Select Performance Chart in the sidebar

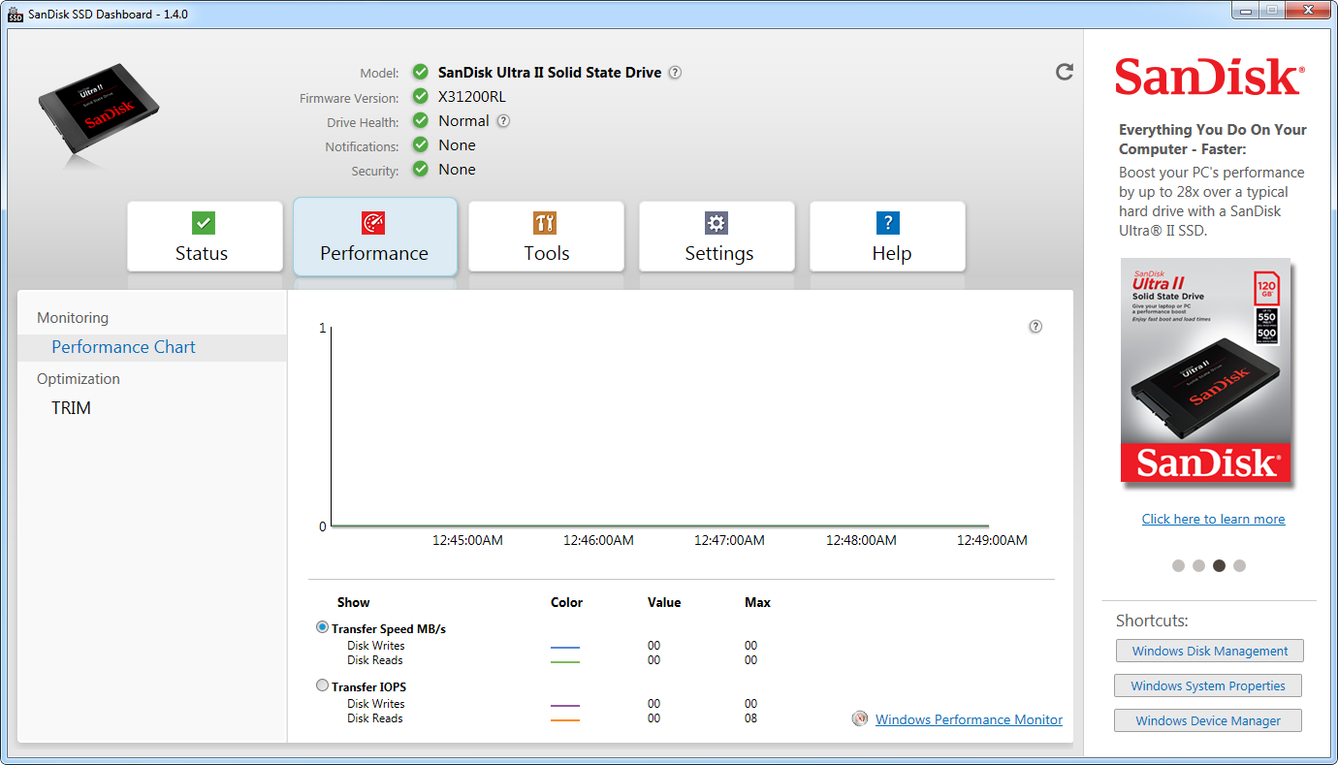pyautogui.click(x=123, y=347)
